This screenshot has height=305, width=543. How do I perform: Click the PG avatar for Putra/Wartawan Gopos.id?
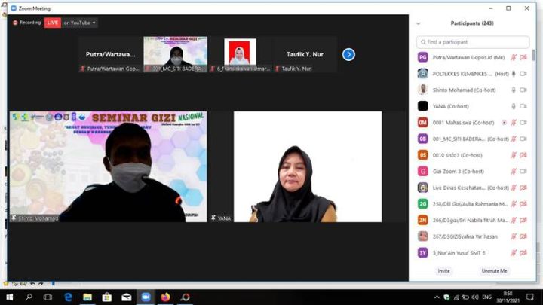422,57
